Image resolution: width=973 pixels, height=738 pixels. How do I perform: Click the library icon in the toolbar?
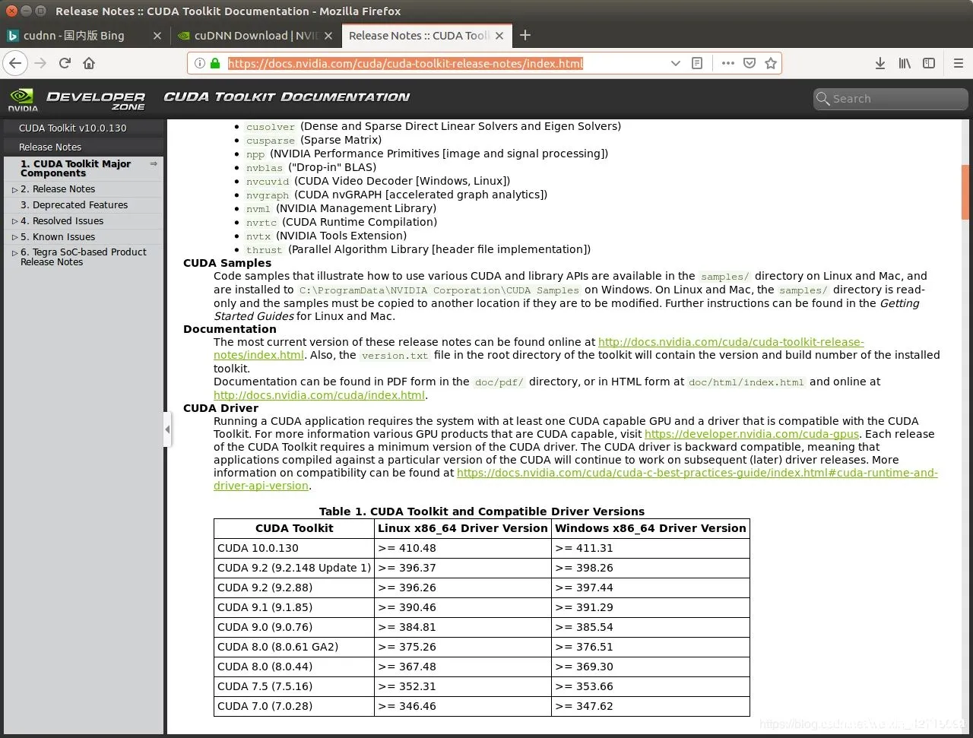click(x=905, y=63)
